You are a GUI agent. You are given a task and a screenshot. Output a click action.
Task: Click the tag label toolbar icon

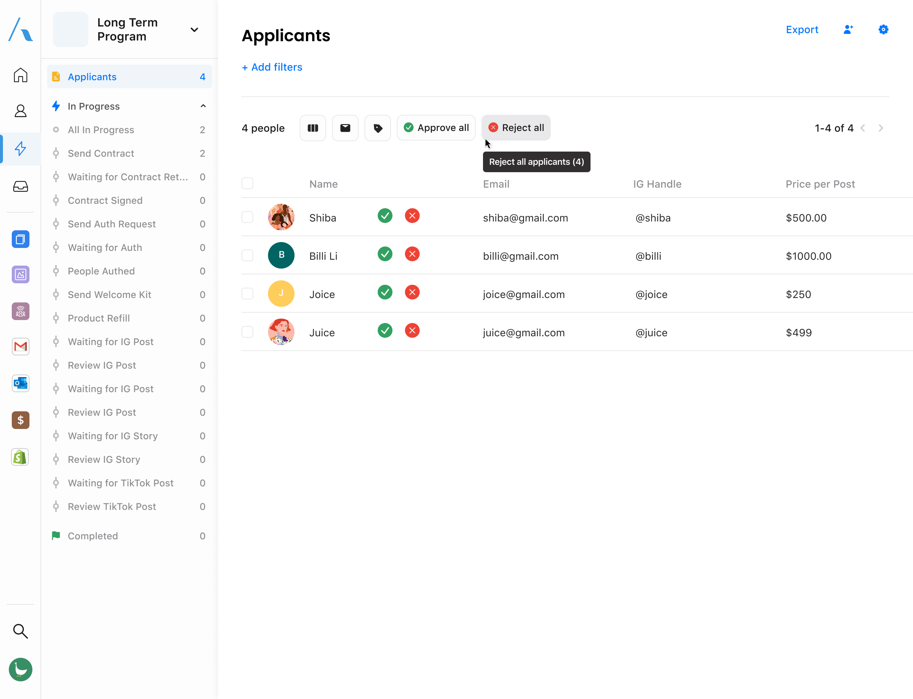click(378, 128)
